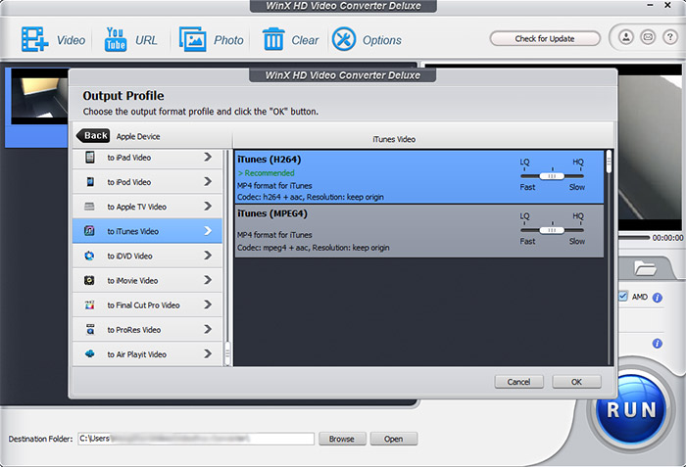
Task: Click the Open destination button
Action: (x=394, y=439)
